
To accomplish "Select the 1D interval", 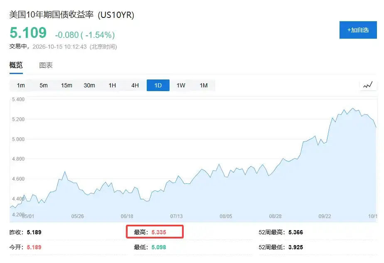I will pyautogui.click(x=158, y=85).
